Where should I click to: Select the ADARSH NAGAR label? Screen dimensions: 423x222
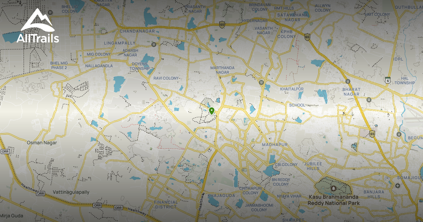130,53
